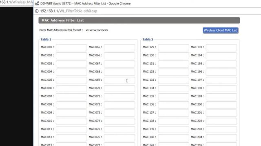
Task: Focus the MAC 007 input field
Action: coord(71,97)
